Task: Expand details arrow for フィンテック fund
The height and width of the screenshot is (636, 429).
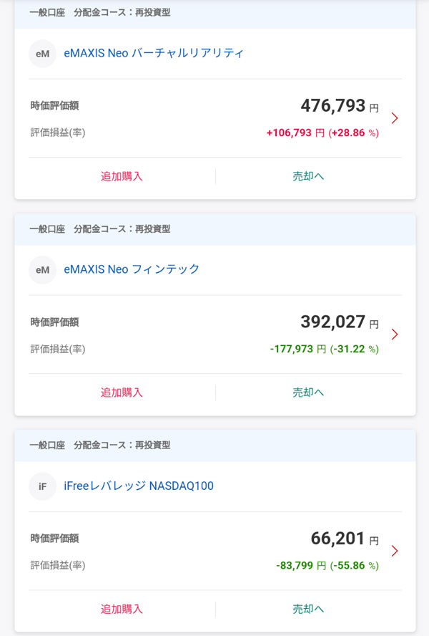Action: [395, 334]
